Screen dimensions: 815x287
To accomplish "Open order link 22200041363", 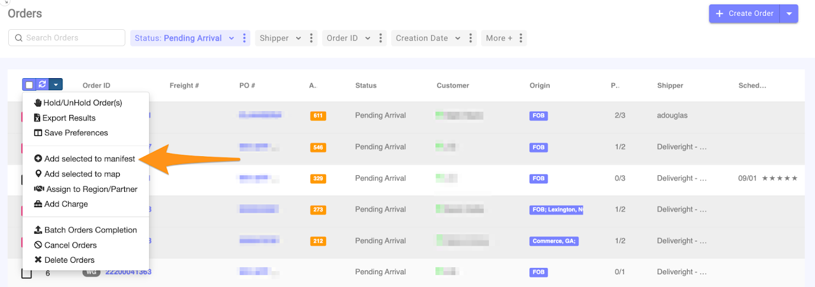I will pos(128,272).
